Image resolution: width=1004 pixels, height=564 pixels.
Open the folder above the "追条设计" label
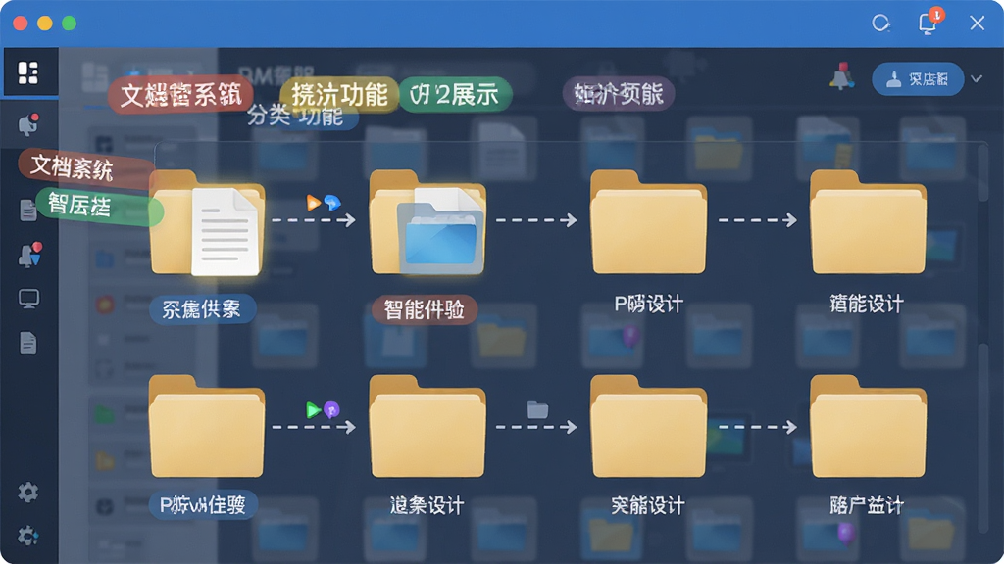tap(427, 427)
